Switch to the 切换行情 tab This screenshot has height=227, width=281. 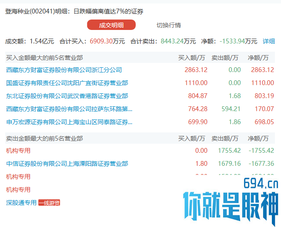169,25
